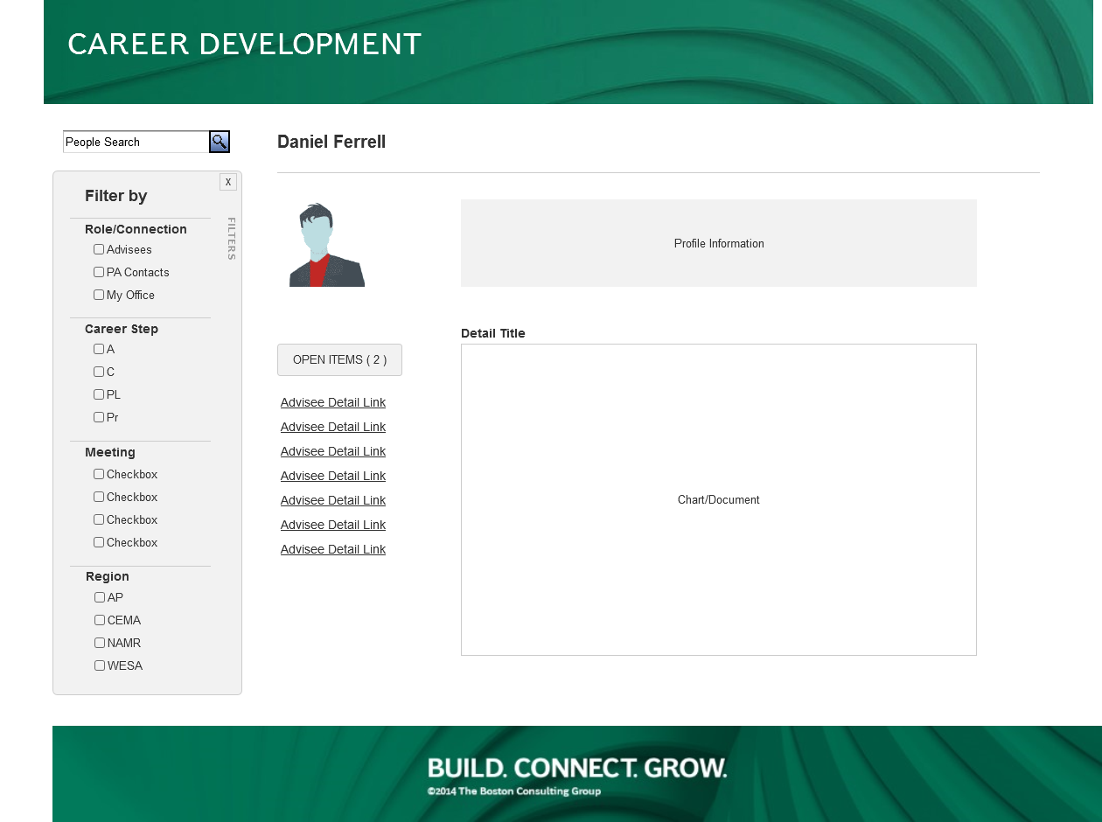Image resolution: width=1102 pixels, height=822 pixels.
Task: Click Daniel Ferrell's avatar picture
Action: [x=327, y=245]
